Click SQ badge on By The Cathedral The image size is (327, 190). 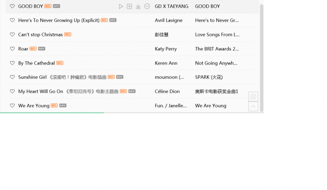pos(60,63)
